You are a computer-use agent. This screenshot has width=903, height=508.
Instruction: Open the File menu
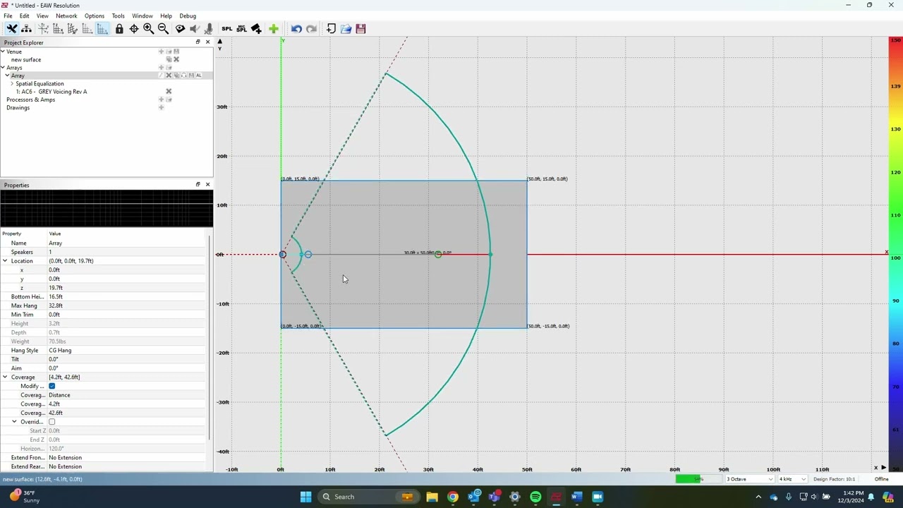[8, 16]
